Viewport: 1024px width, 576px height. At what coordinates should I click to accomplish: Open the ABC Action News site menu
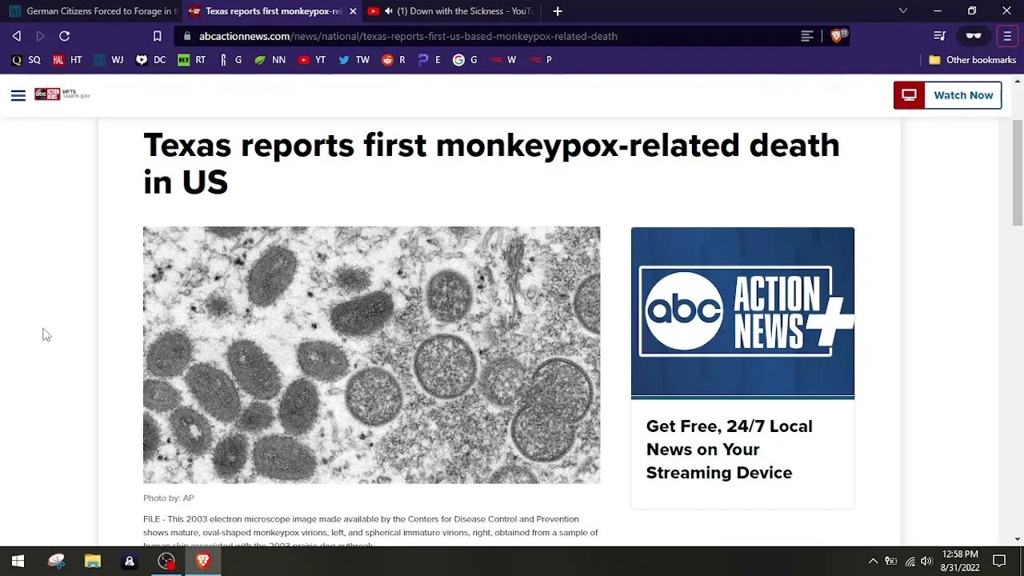[x=18, y=95]
